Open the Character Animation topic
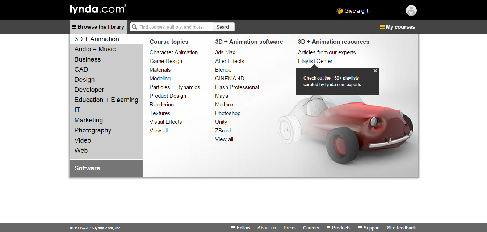The height and width of the screenshot is (232, 487). [x=173, y=52]
